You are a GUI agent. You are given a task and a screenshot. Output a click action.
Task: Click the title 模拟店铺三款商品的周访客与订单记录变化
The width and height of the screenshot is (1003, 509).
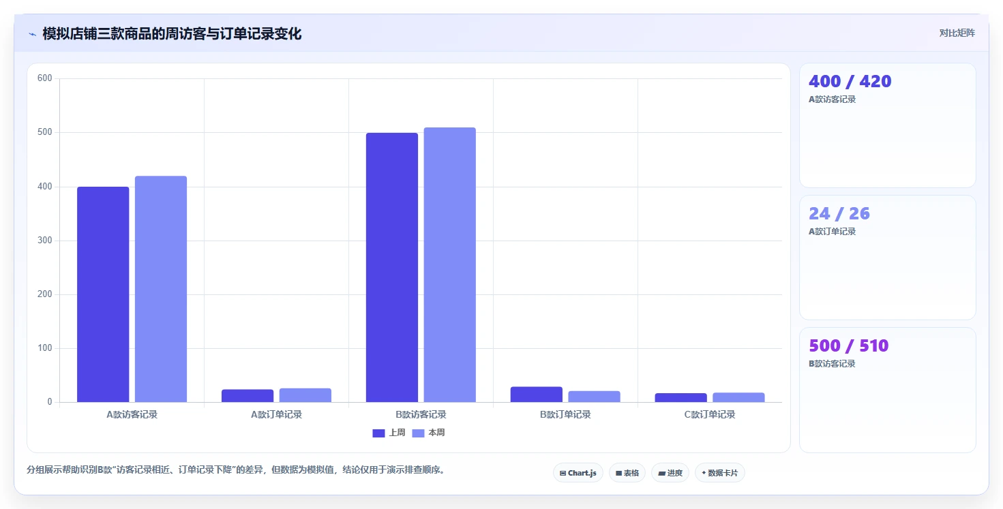tap(172, 33)
